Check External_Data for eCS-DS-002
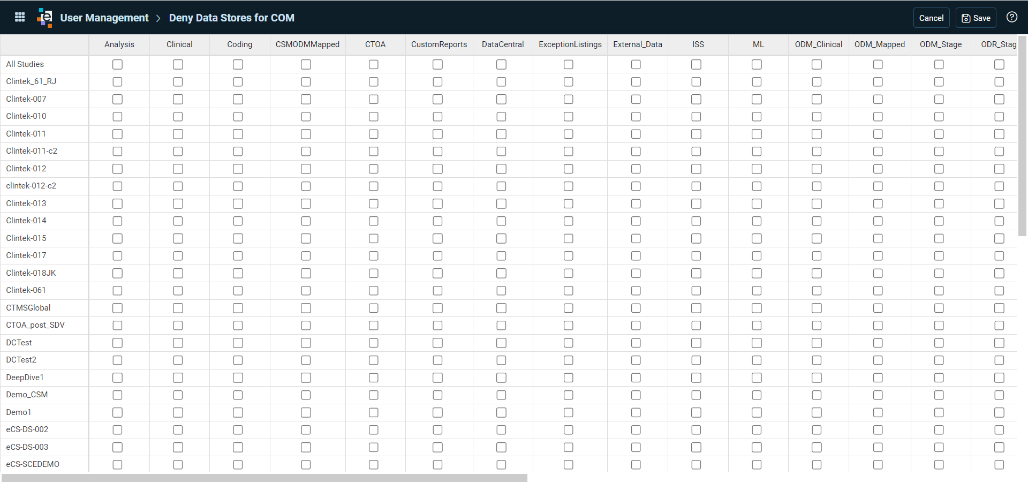1028x483 pixels. (636, 430)
